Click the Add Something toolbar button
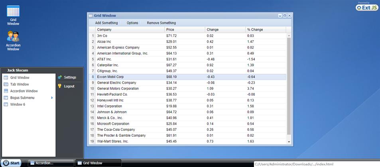This screenshot has height=167, width=380. [x=106, y=23]
